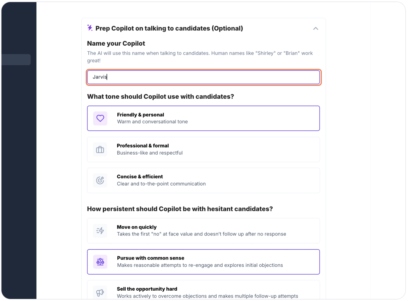Pick Concise & efficient tone

click(x=203, y=180)
